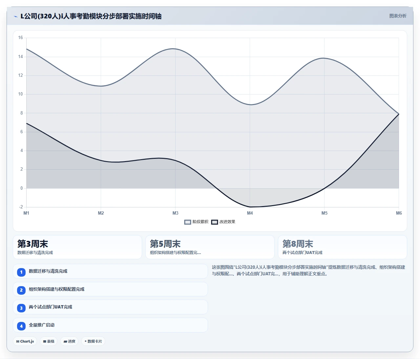Click the 数据卡片 tag
Screen dimensions: 420x359
click(93, 341)
